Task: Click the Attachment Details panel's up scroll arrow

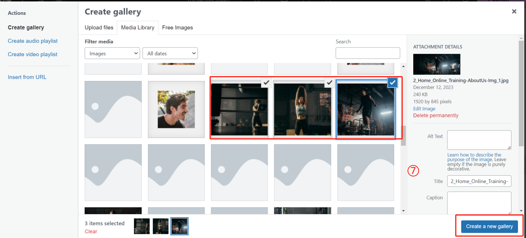Action: (521, 38)
